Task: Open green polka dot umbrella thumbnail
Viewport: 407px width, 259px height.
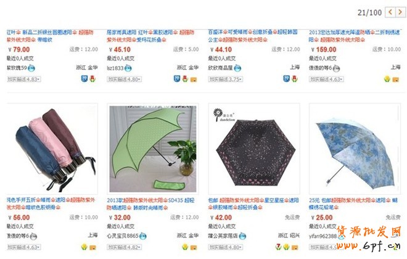Action: pyautogui.click(x=153, y=149)
